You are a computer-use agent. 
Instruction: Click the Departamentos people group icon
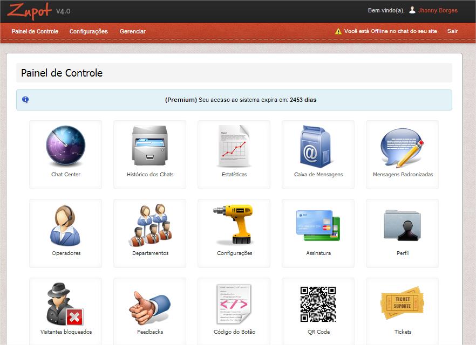(x=149, y=226)
